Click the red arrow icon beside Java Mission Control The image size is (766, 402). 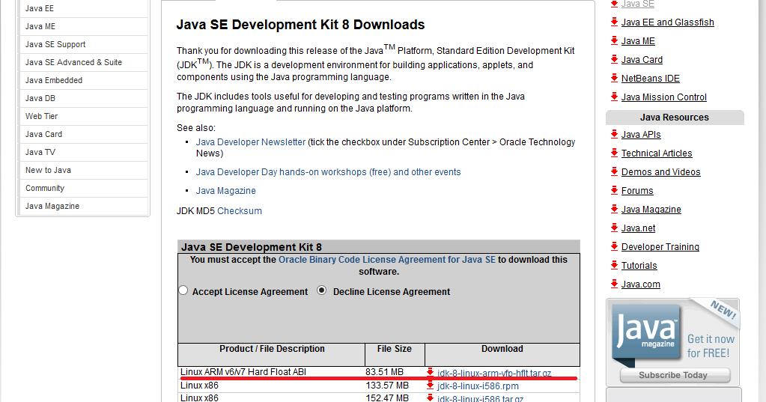point(615,97)
